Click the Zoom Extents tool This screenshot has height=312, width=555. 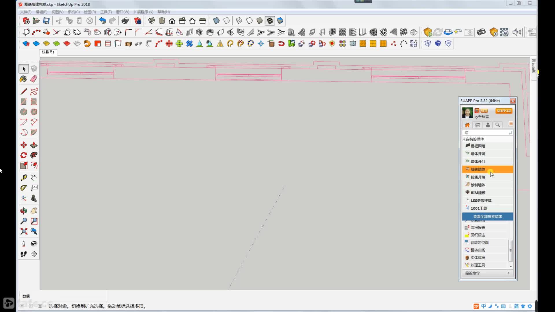click(24, 231)
